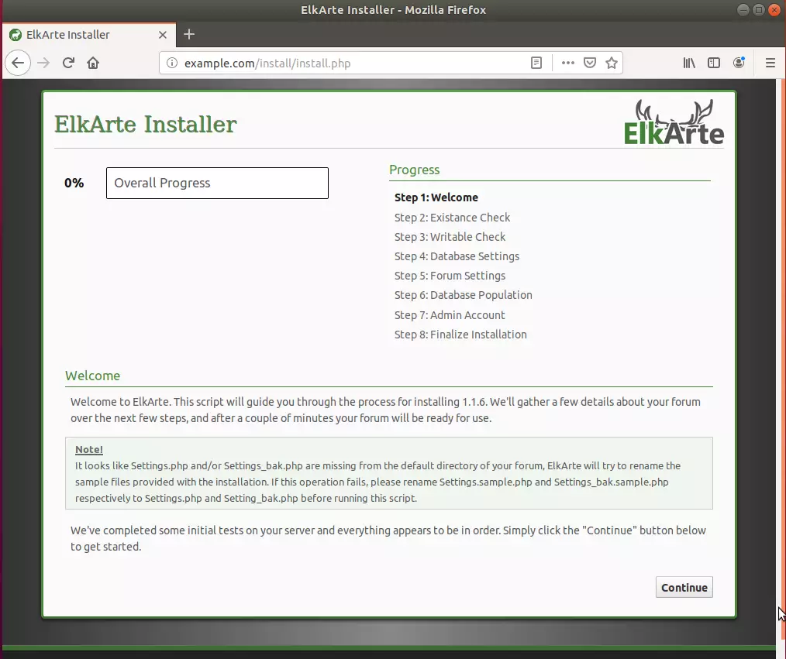Open the Firefox home page
This screenshot has width=786, height=659.
click(93, 63)
